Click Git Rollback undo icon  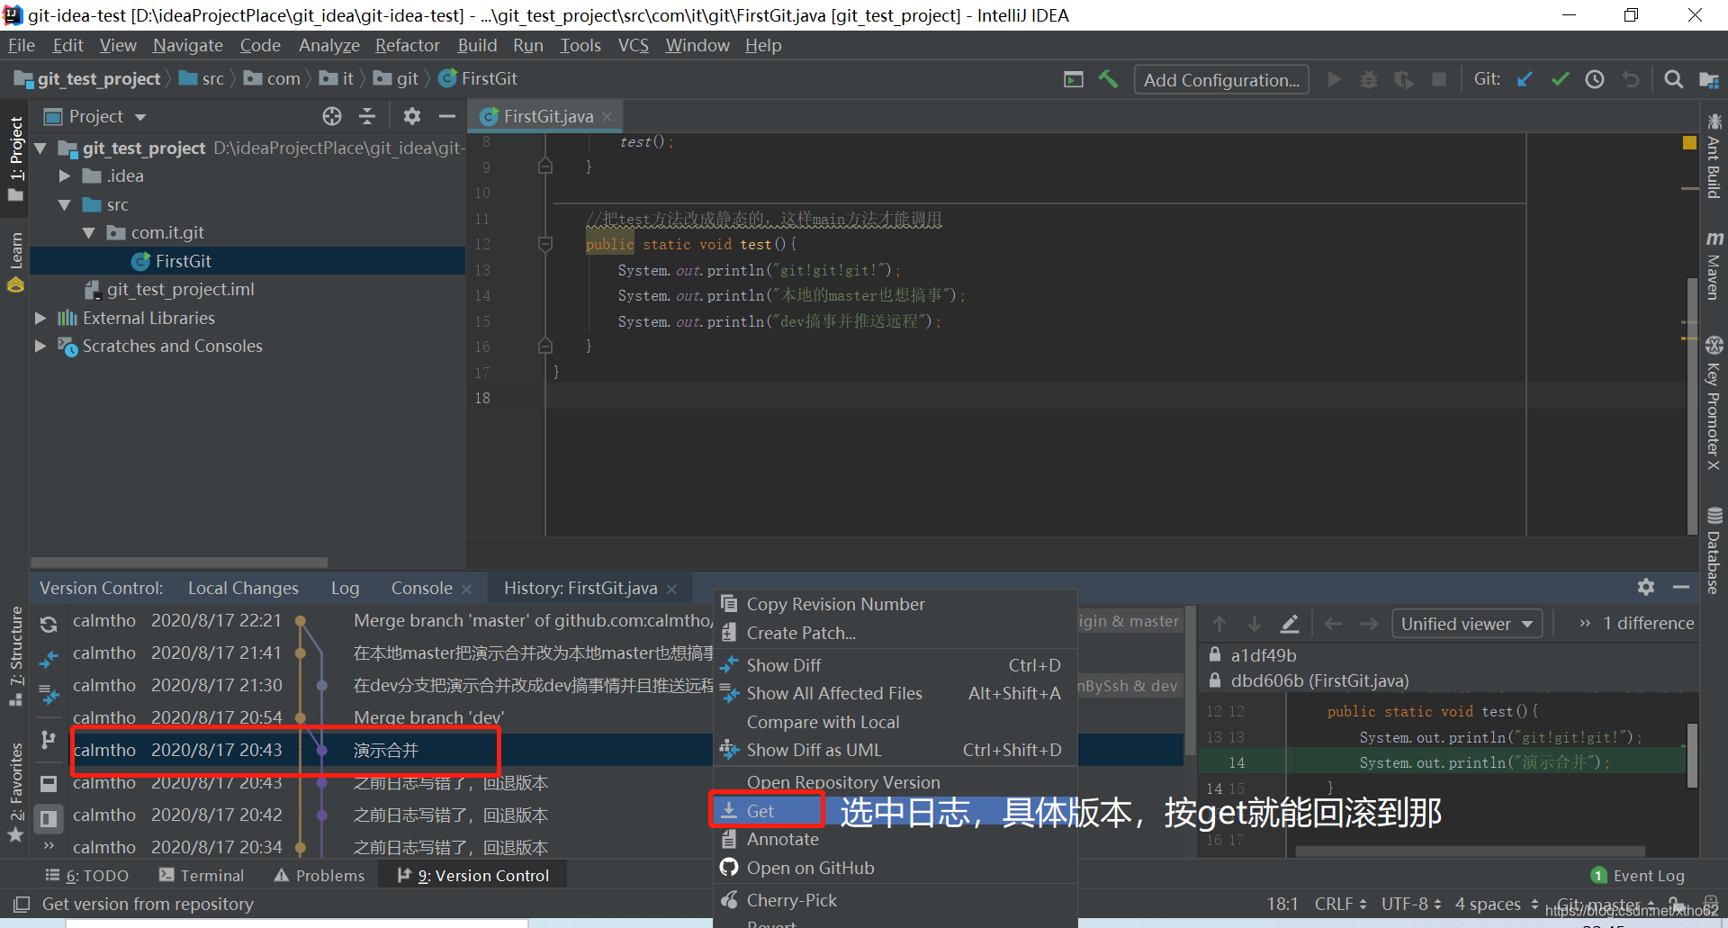pos(1631,79)
